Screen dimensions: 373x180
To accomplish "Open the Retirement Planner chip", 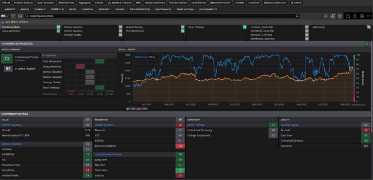I will 220,3.
